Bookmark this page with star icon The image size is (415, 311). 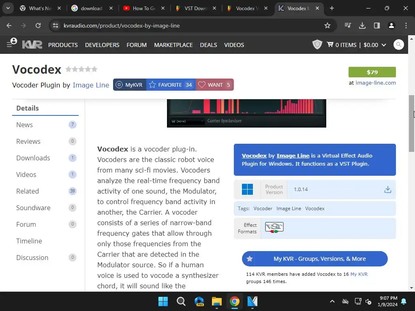[x=327, y=26]
